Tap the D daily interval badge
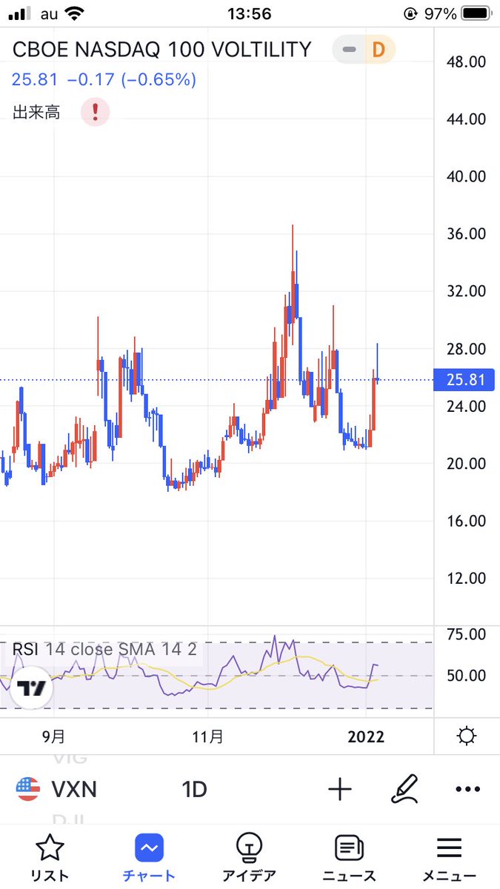 tap(379, 50)
